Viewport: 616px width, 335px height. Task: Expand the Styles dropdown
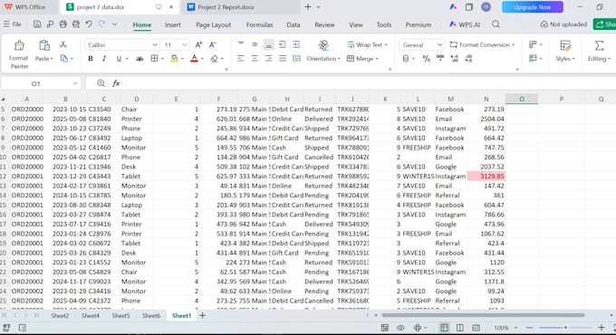tap(565, 59)
